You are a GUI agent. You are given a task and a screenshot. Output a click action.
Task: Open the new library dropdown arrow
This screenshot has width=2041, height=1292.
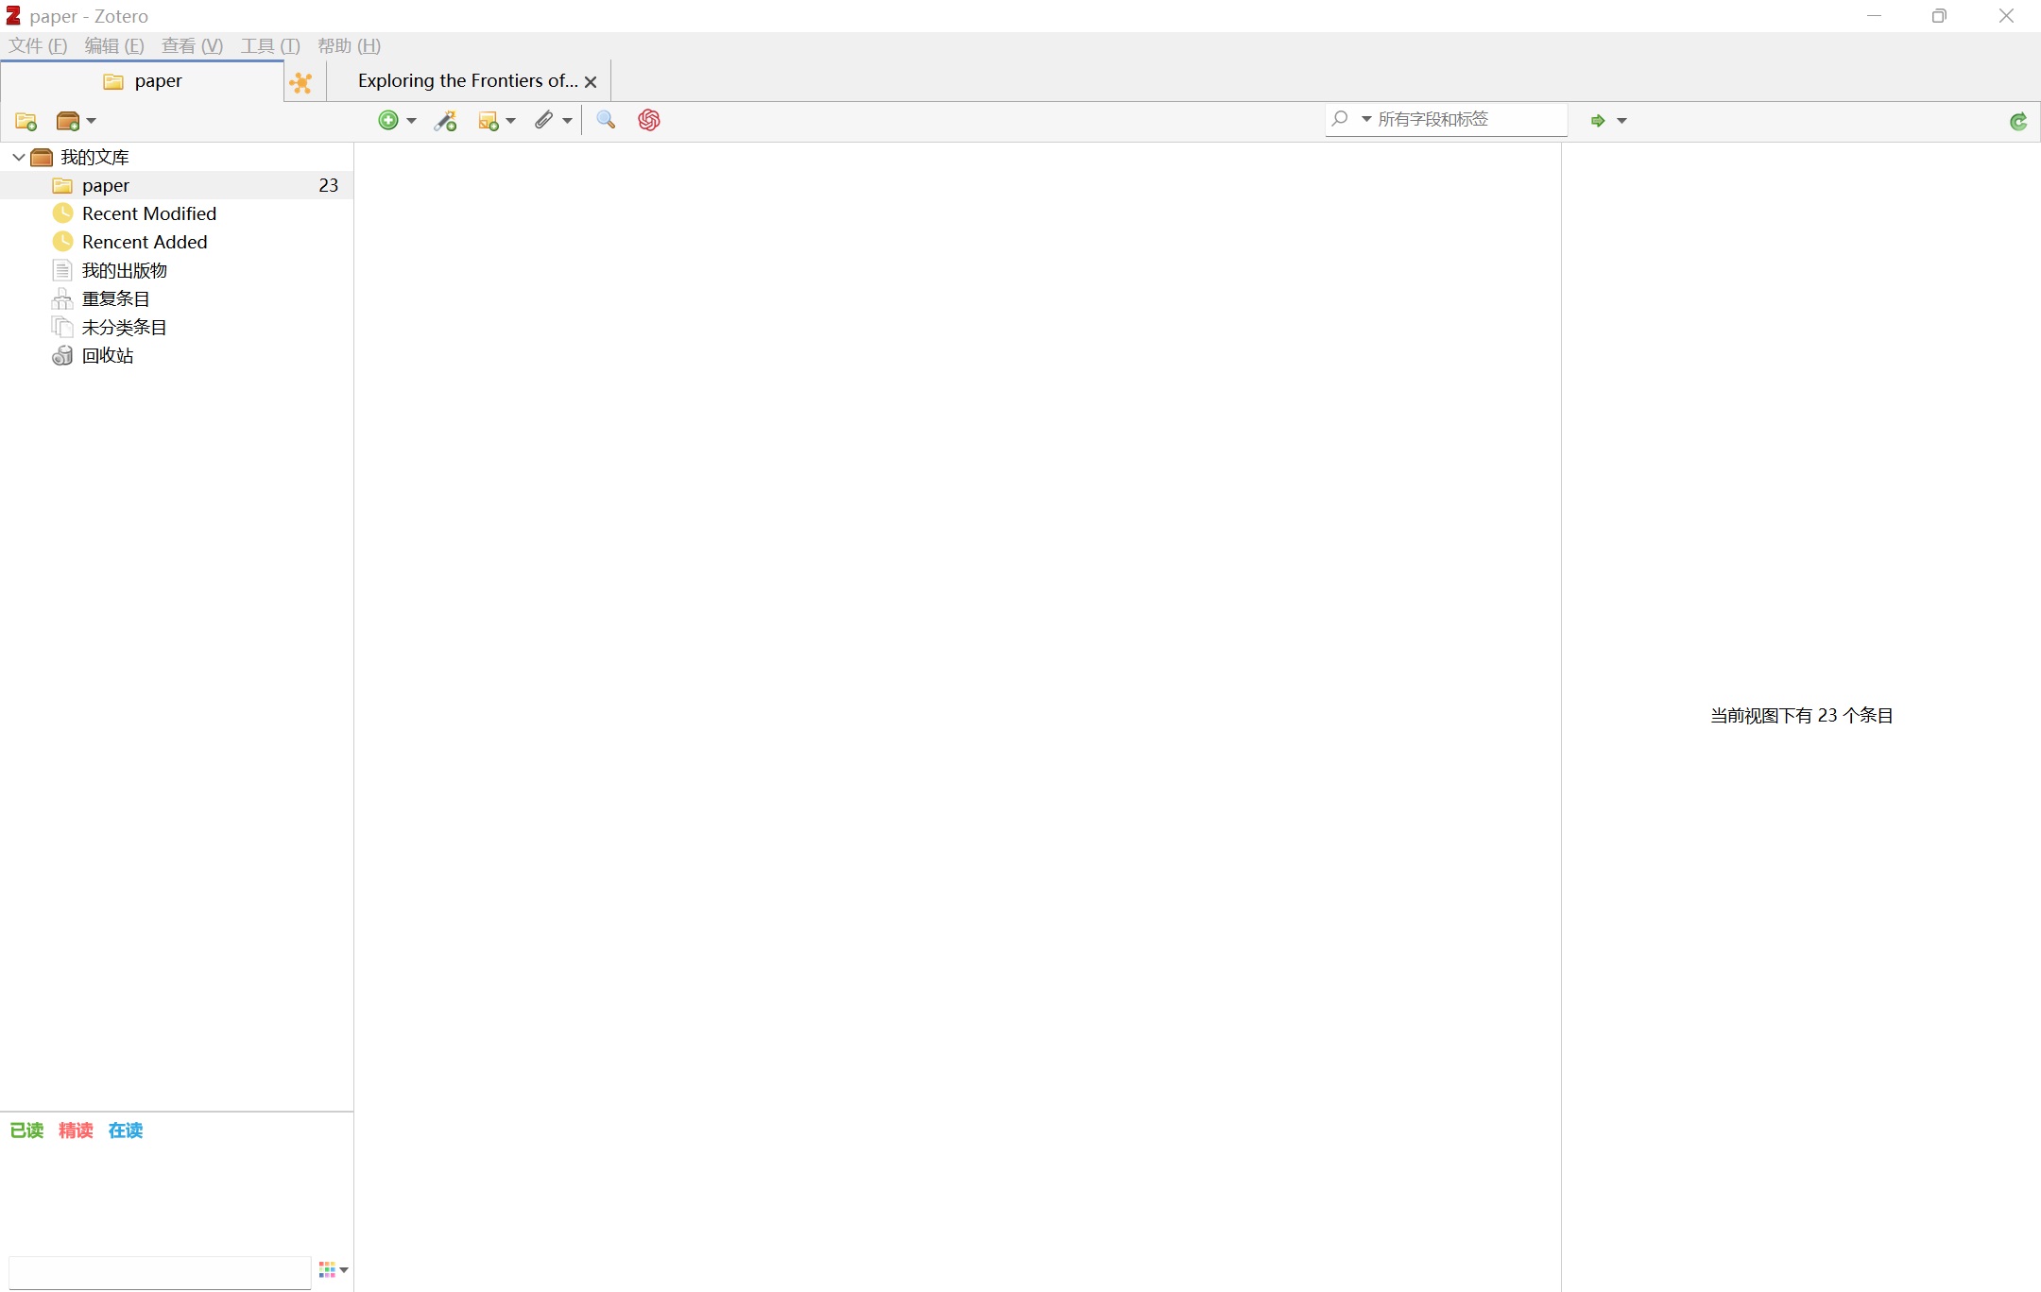[x=92, y=121]
